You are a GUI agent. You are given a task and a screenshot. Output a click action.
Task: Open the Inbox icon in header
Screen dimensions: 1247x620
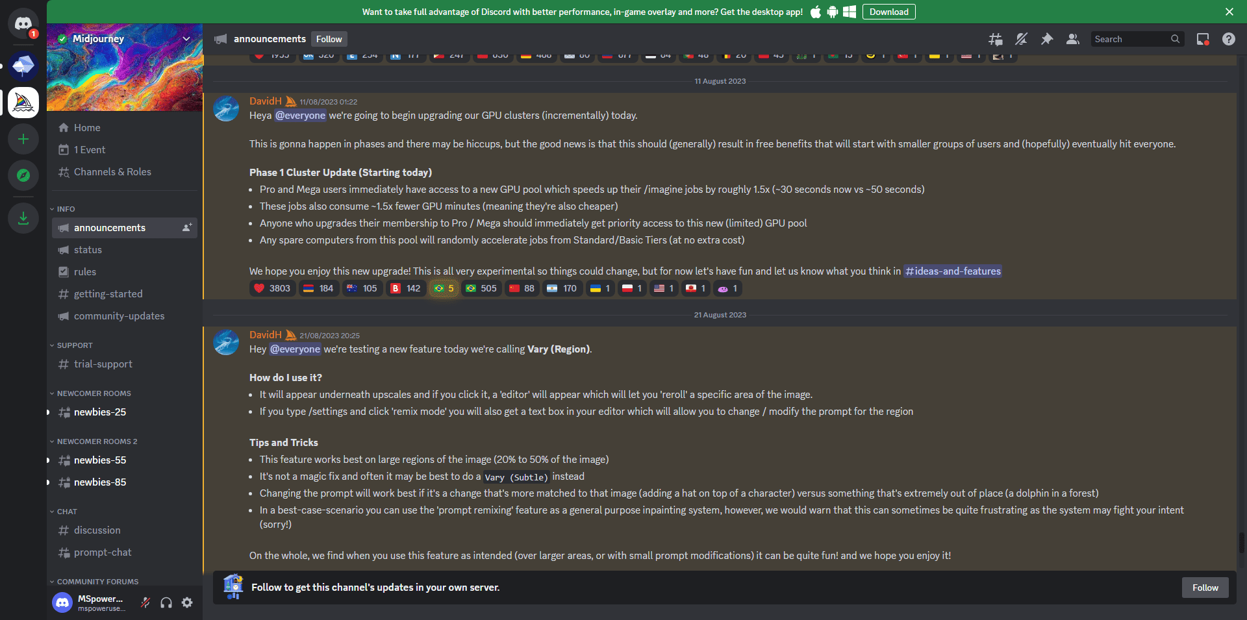(x=1203, y=39)
